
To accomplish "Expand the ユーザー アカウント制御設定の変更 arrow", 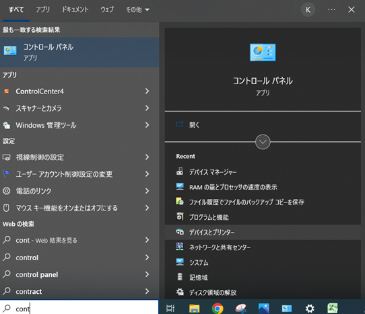I will [147, 174].
